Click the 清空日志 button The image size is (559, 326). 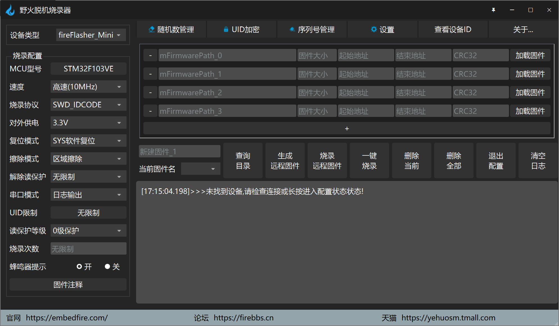538,160
